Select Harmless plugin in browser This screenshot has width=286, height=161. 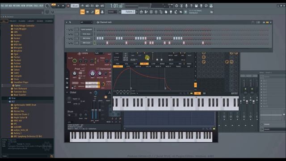[17, 35]
